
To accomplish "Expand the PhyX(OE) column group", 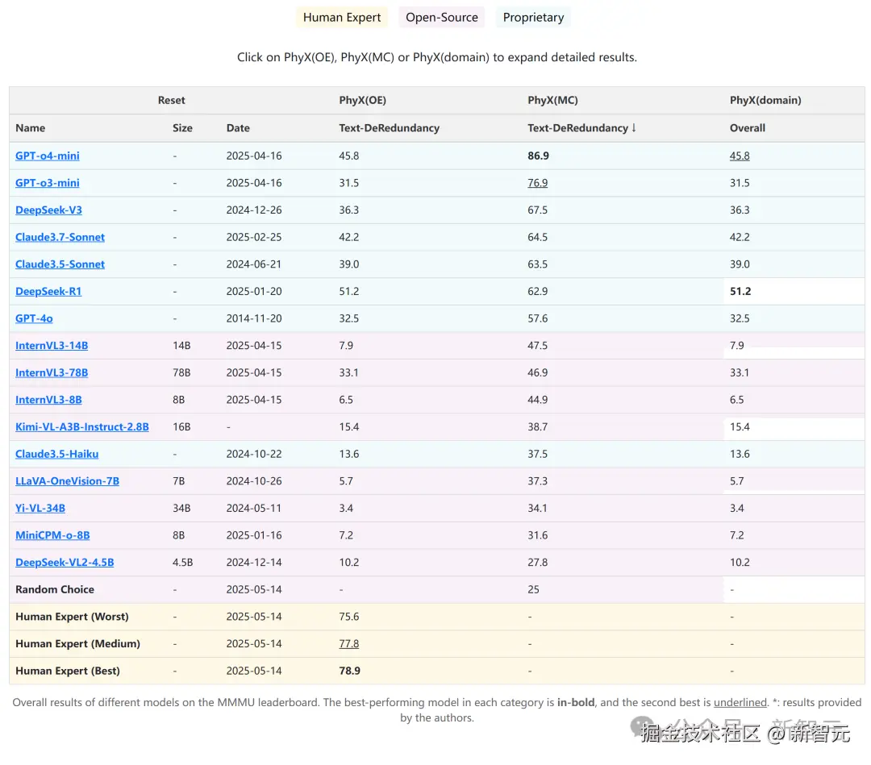I will coord(363,101).
